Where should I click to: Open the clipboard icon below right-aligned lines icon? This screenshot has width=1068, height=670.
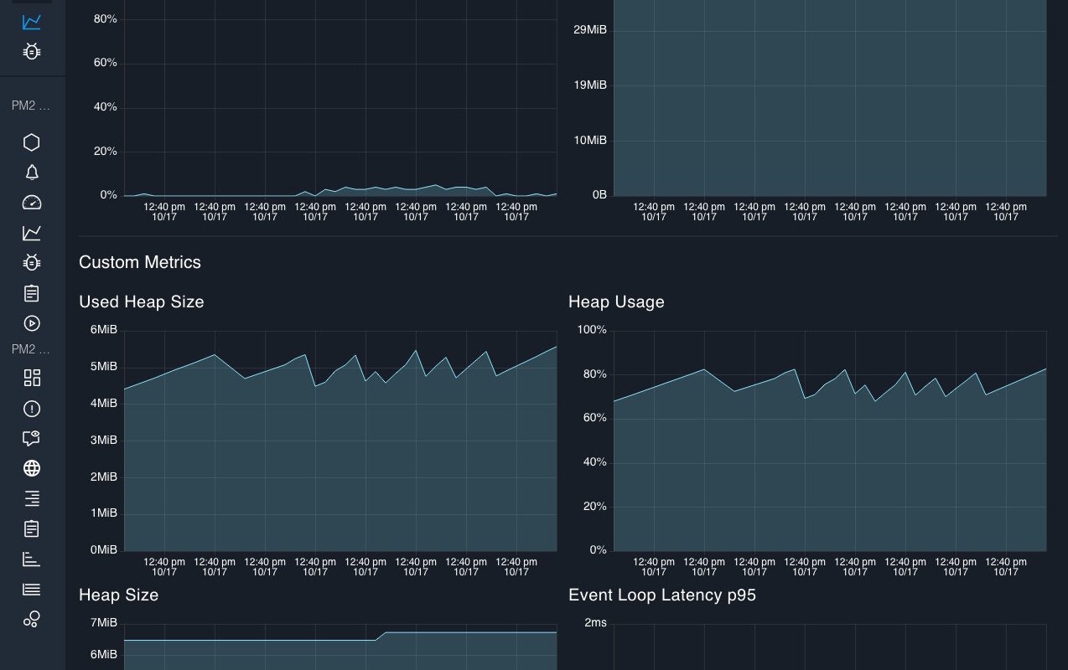tap(31, 528)
